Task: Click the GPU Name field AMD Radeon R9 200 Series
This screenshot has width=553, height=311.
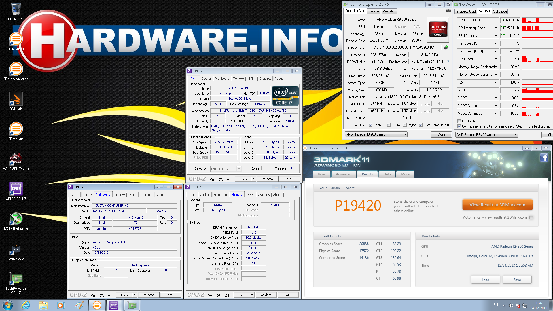Action: pyautogui.click(x=396, y=20)
